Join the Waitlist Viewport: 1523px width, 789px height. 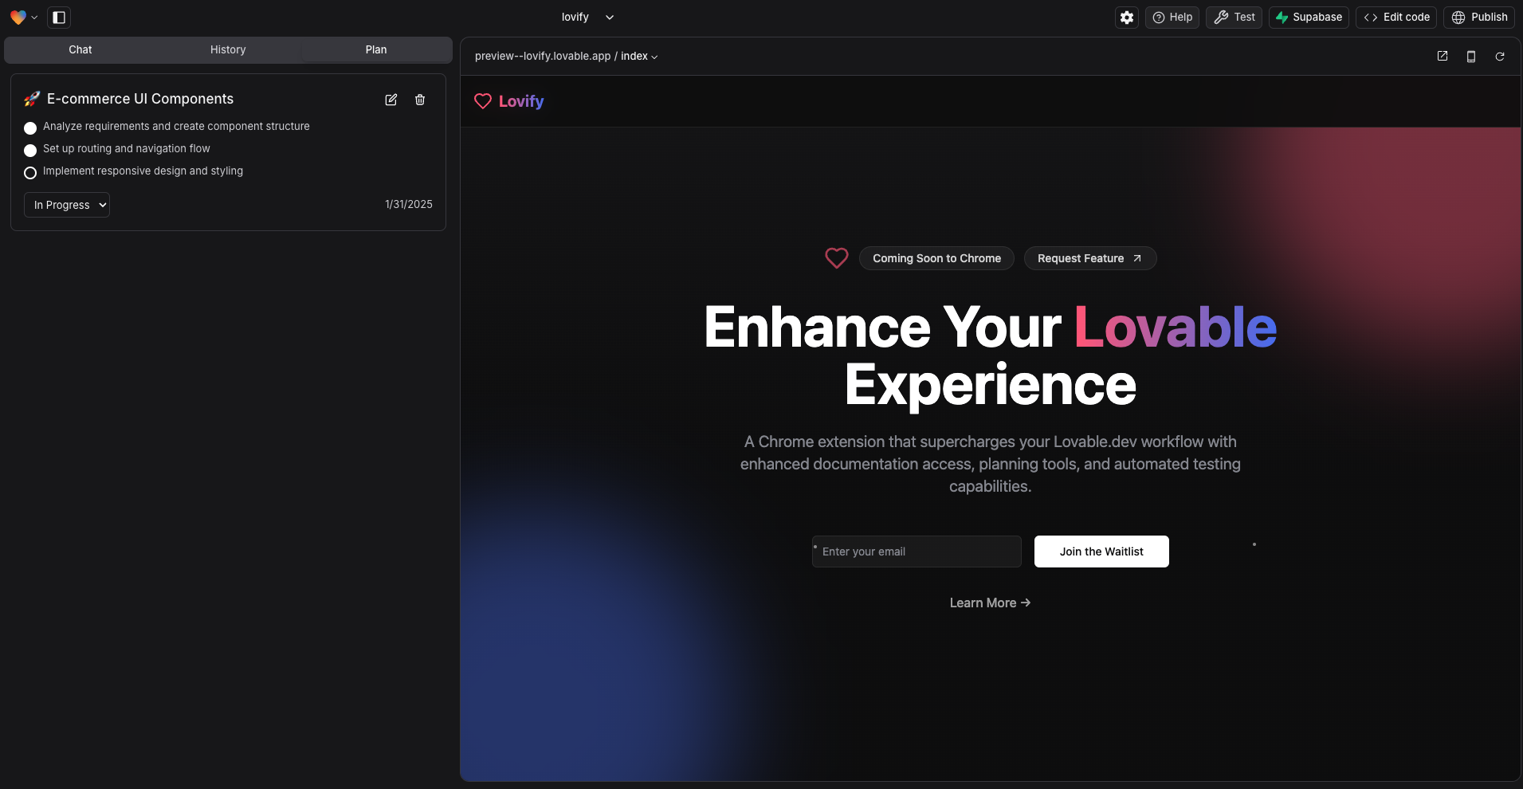1101,551
